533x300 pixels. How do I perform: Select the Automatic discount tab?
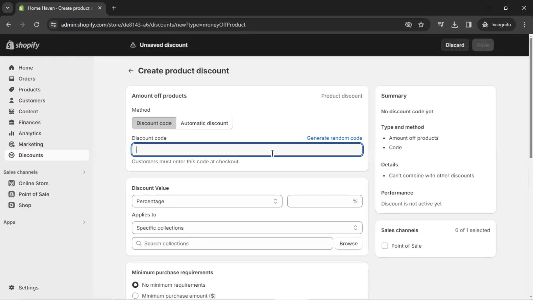click(205, 123)
